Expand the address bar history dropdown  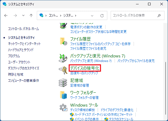click(x=92, y=16)
